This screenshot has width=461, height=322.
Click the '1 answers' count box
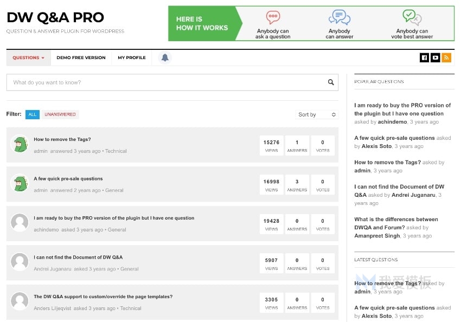[297, 145]
